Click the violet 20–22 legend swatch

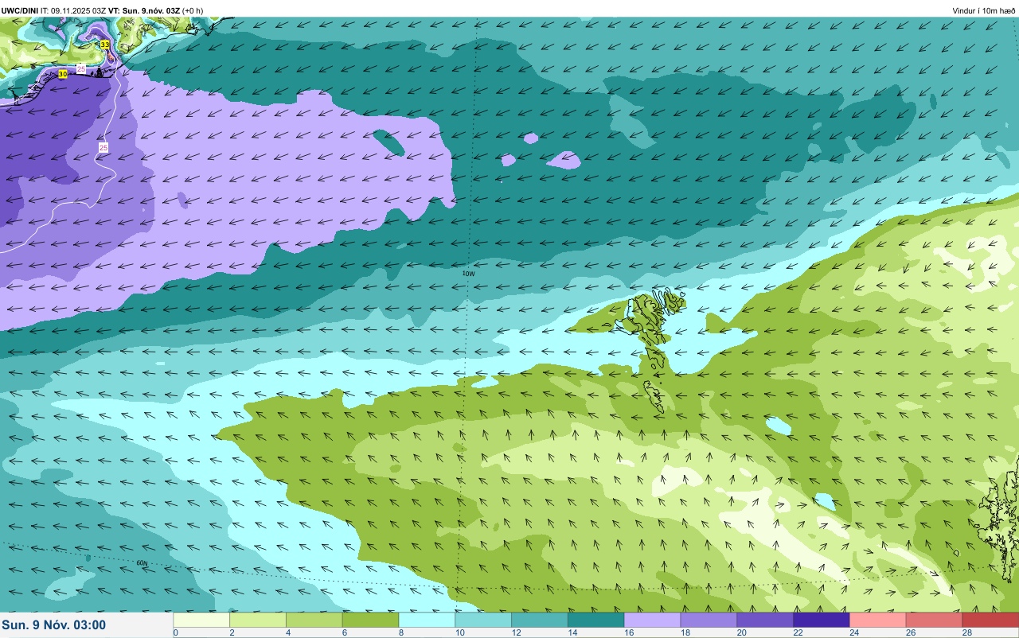pos(766,620)
